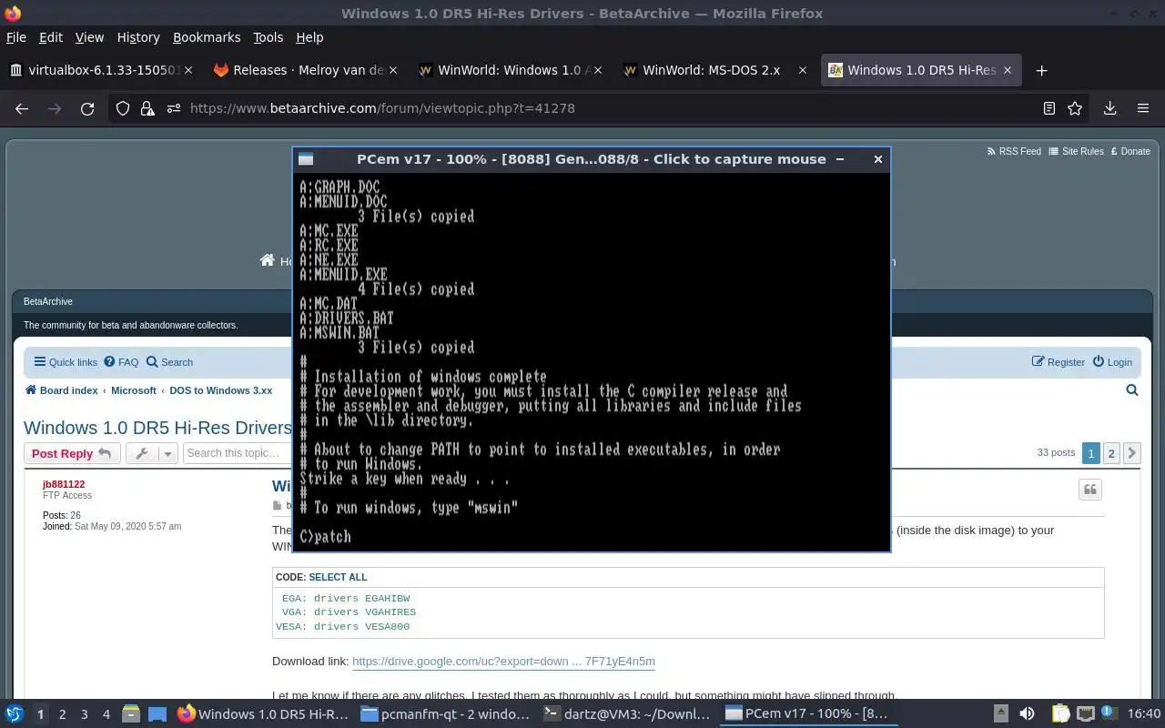The height and width of the screenshot is (728, 1165).
Task: Open the application launcher menu in taskbar
Action: 14,714
